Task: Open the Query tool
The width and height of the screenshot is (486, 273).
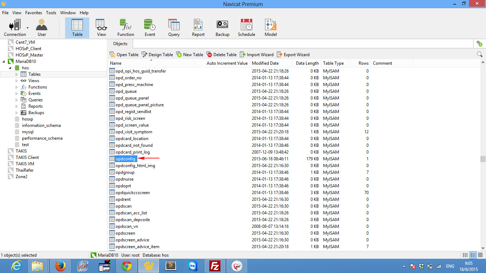Action: (x=174, y=25)
